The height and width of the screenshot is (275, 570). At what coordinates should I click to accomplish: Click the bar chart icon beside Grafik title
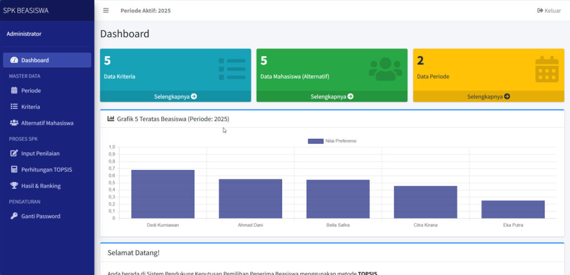pos(111,119)
